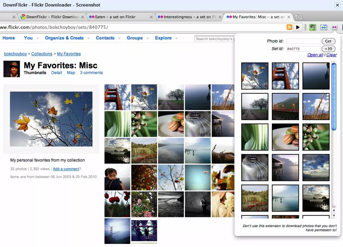
Task: Select macarons thumbnail in DownFlickr popup
Action: (x=285, y=137)
